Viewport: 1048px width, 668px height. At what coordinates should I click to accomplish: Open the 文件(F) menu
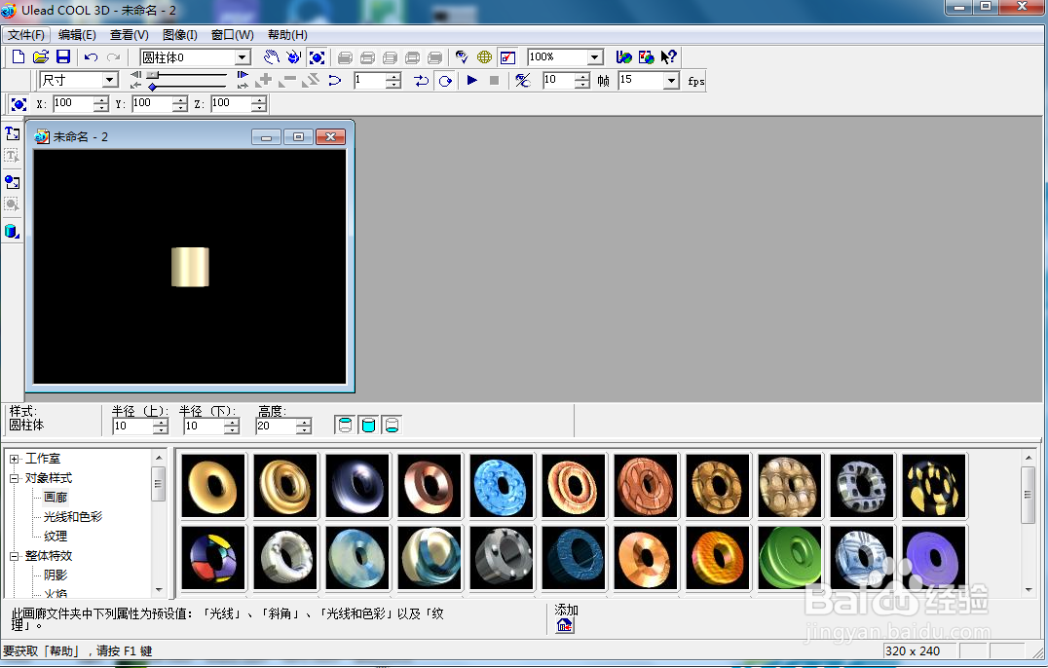[26, 35]
